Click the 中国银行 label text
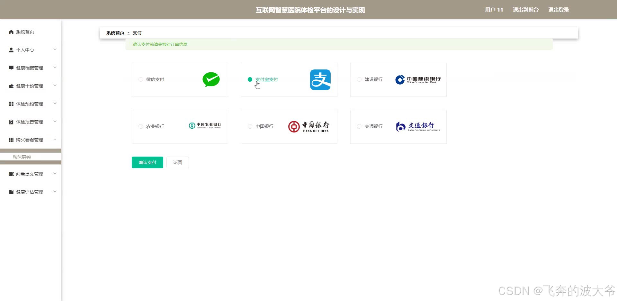This screenshot has height=301, width=617. click(264, 126)
